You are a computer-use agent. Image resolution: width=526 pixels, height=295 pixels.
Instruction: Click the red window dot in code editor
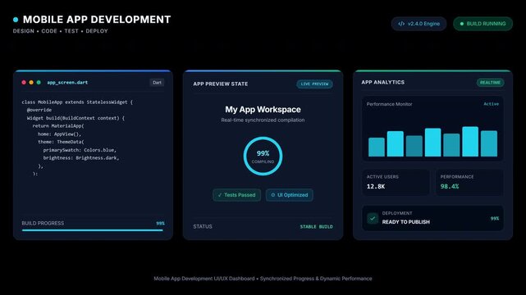coord(24,83)
